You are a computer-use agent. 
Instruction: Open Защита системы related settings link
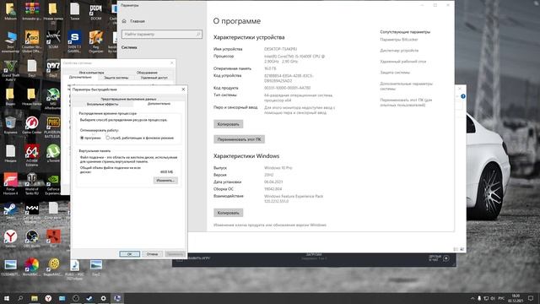tap(395, 73)
